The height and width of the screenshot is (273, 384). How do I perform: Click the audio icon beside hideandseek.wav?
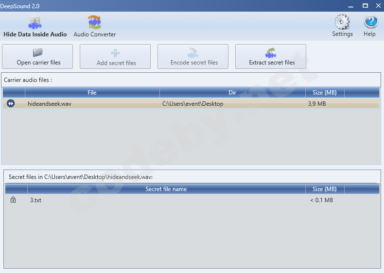click(x=11, y=103)
